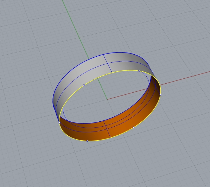Select the blue isocurve across gray outer surface
Image resolution: width=210 pixels, height=187 pixels.
[125, 62]
